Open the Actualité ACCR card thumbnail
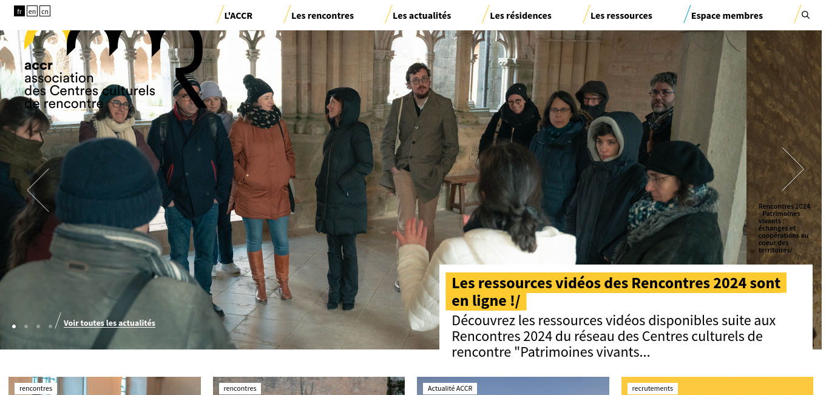Image resolution: width=829 pixels, height=395 pixels. pos(513,386)
